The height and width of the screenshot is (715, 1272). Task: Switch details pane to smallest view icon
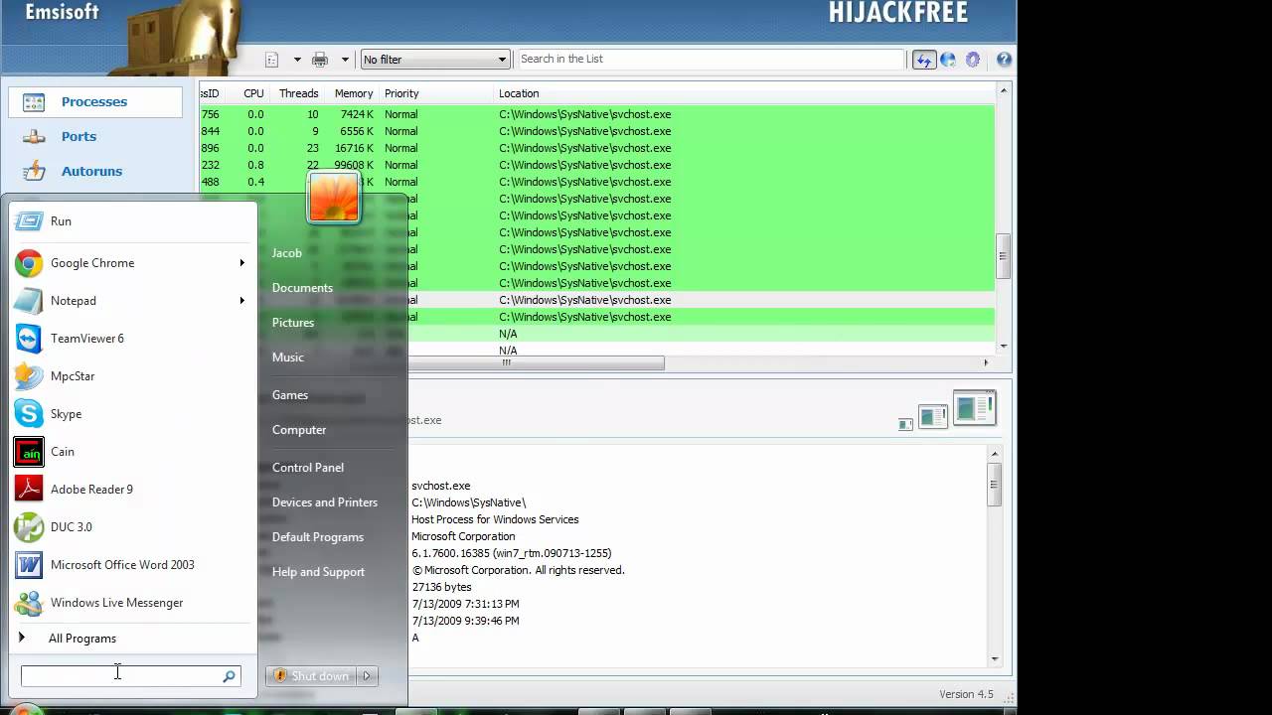coord(905,424)
